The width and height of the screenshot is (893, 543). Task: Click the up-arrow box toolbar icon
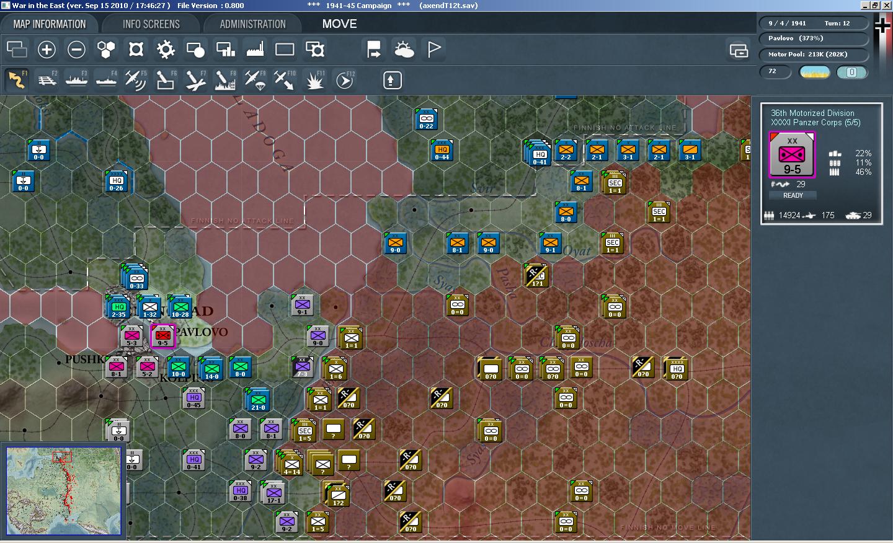click(392, 80)
